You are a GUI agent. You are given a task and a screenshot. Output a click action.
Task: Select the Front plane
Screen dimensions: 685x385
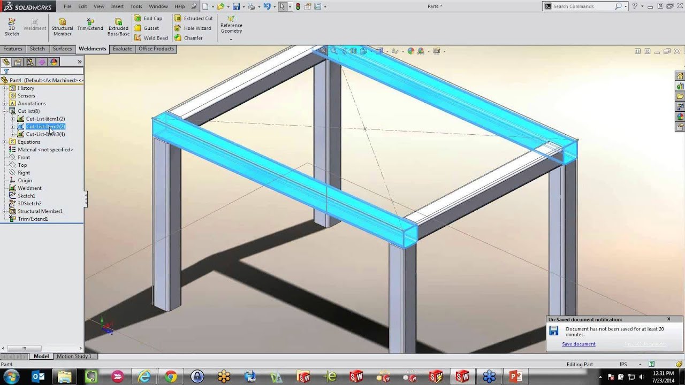[24, 158]
